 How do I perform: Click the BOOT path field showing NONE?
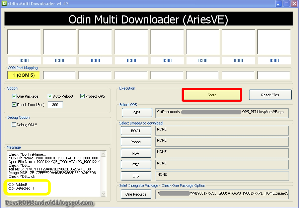(222, 131)
